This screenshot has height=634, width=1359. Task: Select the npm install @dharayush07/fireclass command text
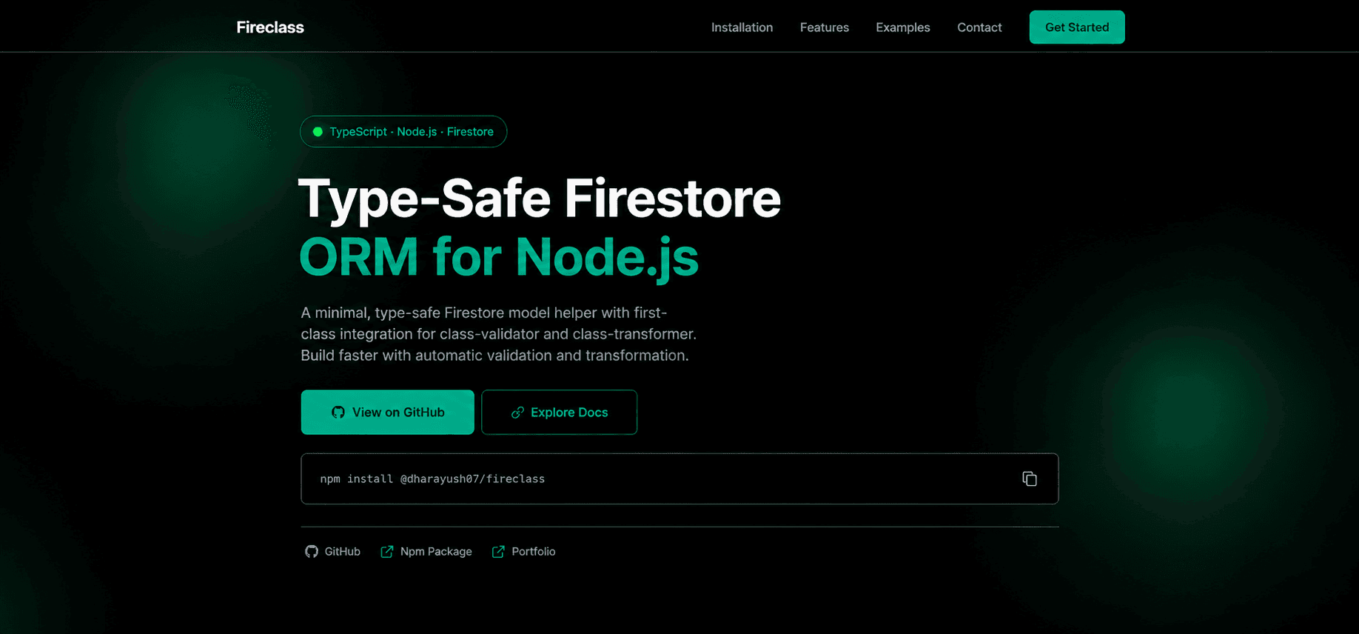click(x=432, y=479)
